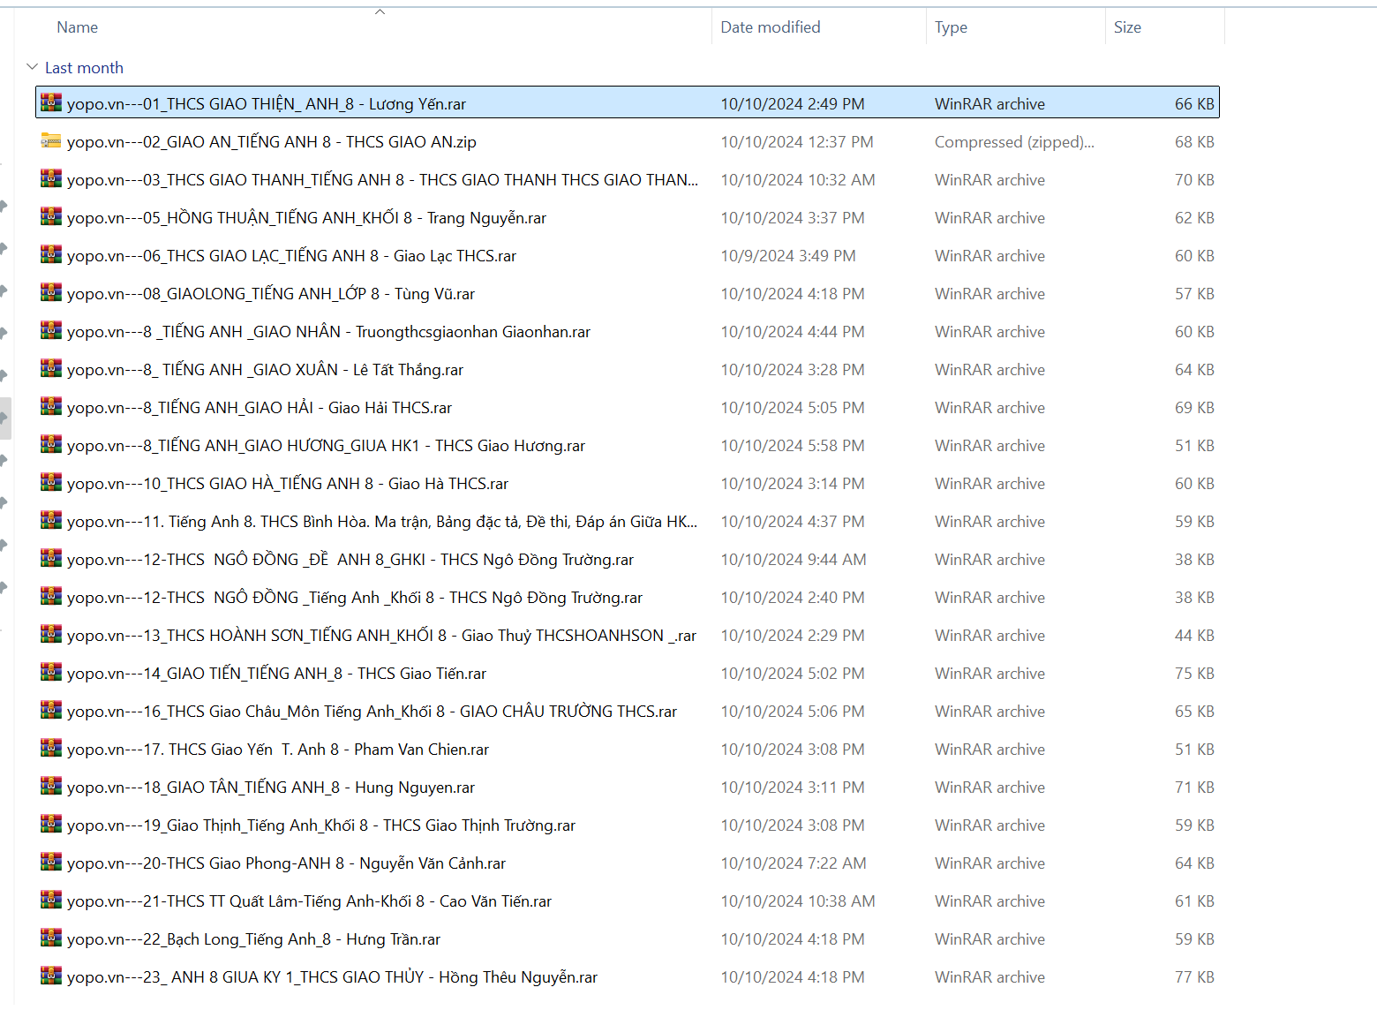Select file name GIAO NHÂN - Truongthcsgiaonhan Giaonhan.rar
Viewport: 1377px width, 1010px height.
[x=329, y=332]
